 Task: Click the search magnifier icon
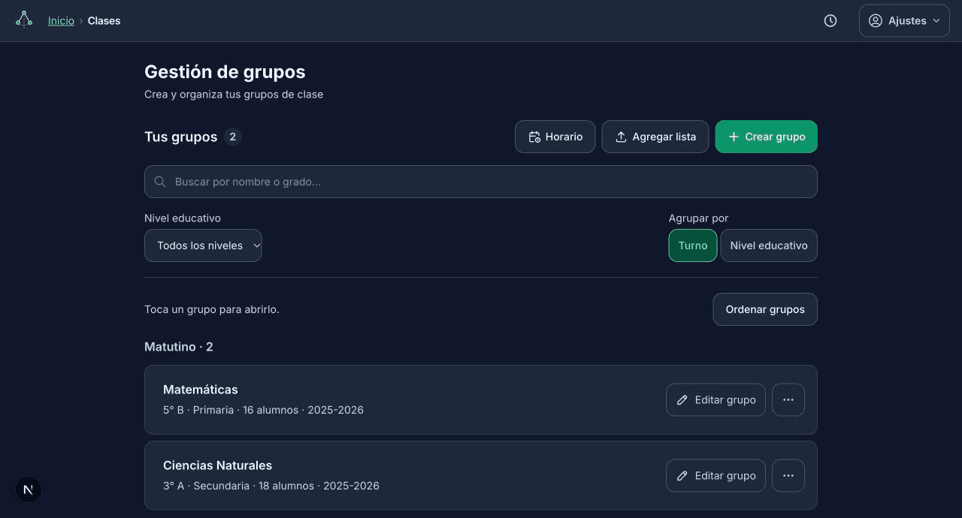click(x=160, y=182)
